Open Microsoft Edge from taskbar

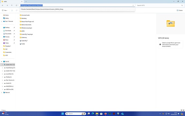(93, 114)
